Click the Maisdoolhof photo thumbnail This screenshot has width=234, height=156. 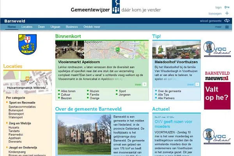pos(176,50)
